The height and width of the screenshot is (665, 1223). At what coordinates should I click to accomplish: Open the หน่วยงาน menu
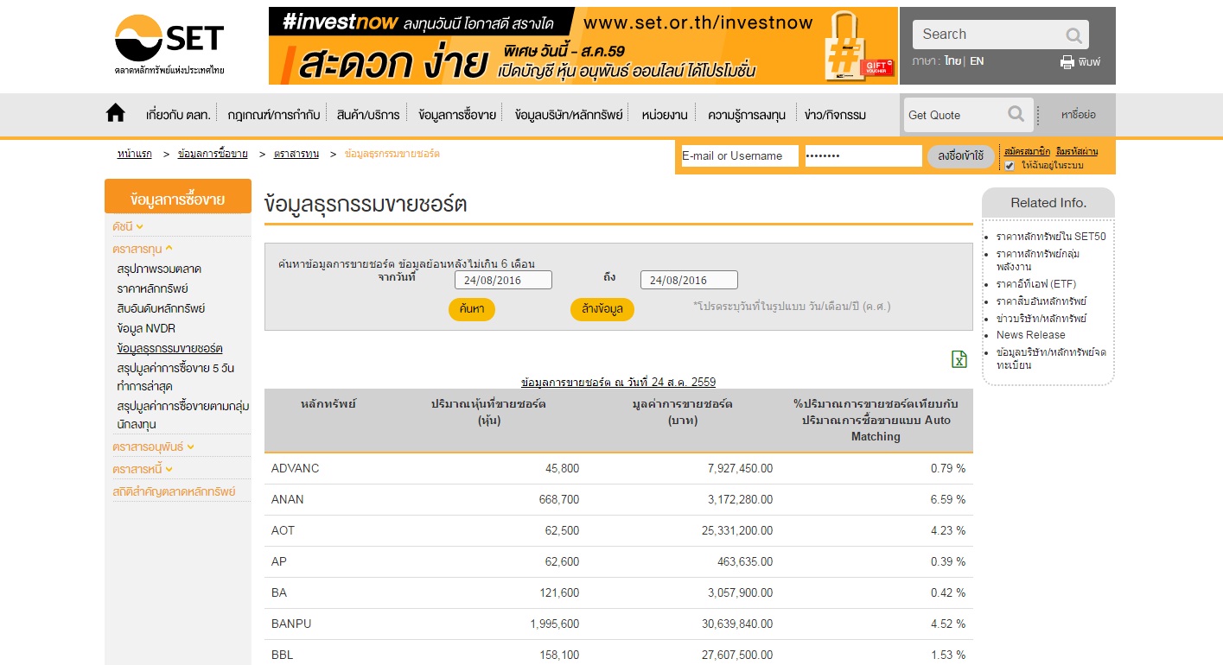click(665, 114)
